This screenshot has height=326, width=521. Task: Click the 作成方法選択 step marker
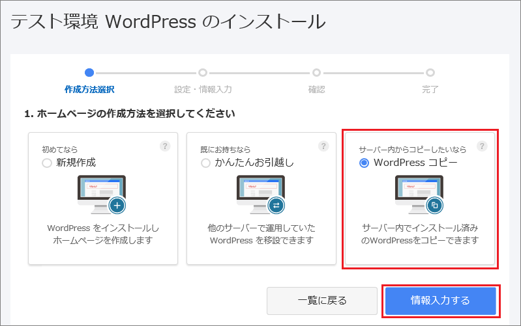point(89,72)
